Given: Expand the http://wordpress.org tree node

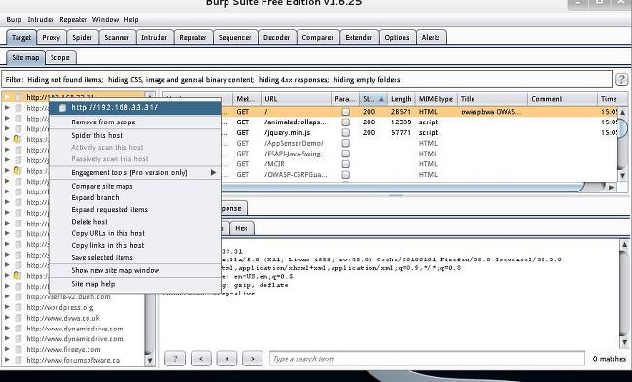Looking at the screenshot, I should coord(7,307).
